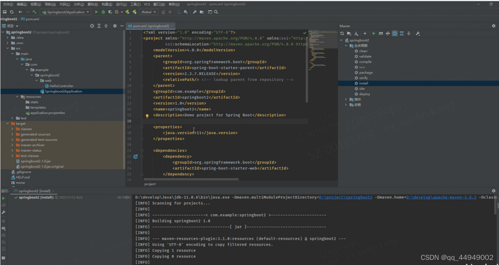Viewport: 499px width, 265px height.
Task: Click the green bug Debug icon
Action: (103, 12)
